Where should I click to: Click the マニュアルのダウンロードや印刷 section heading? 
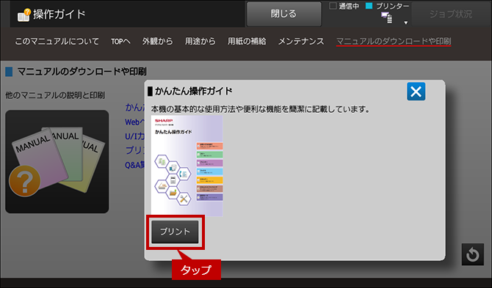(x=82, y=72)
